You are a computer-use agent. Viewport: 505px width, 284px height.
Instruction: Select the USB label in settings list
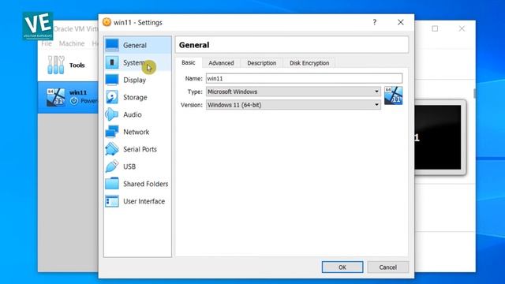pos(129,166)
